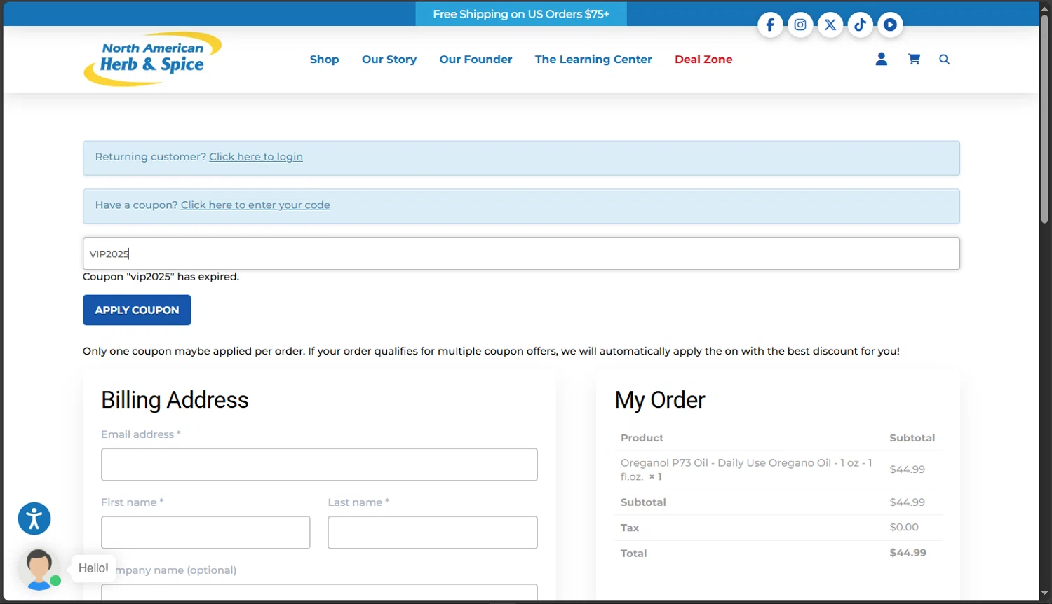Open chat assistant avatar
This screenshot has width=1052, height=604.
[x=39, y=569]
